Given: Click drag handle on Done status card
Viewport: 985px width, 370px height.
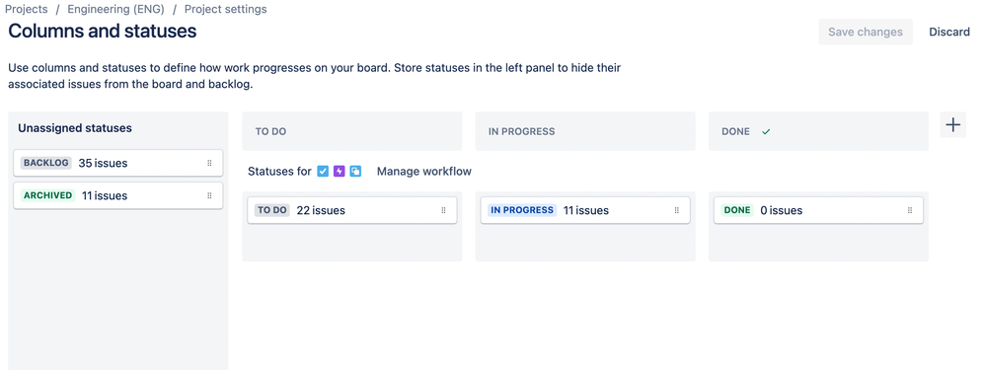Looking at the screenshot, I should pyautogui.click(x=910, y=210).
